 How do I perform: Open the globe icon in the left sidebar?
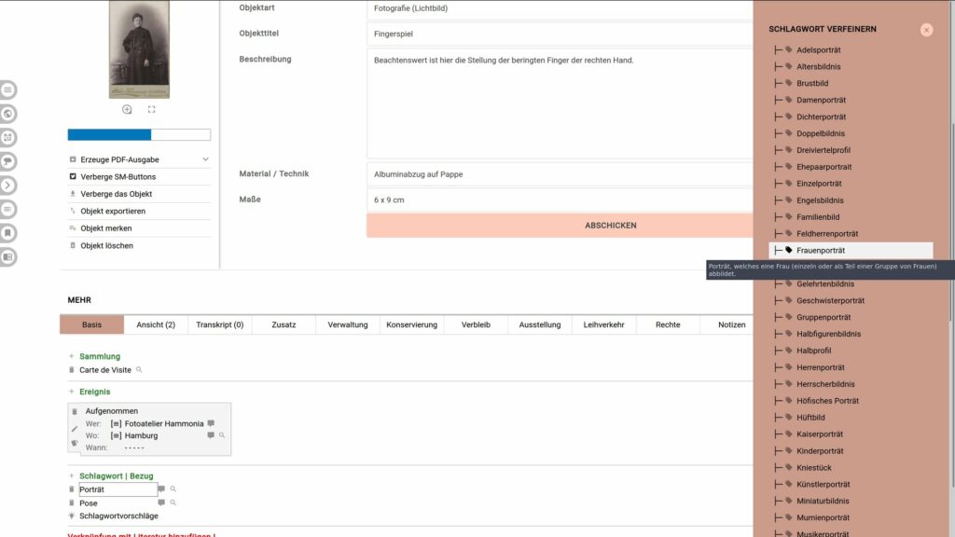pyautogui.click(x=7, y=114)
